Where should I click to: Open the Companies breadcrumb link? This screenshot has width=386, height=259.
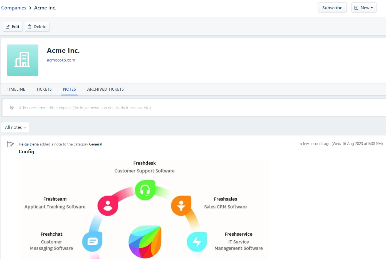(x=14, y=8)
